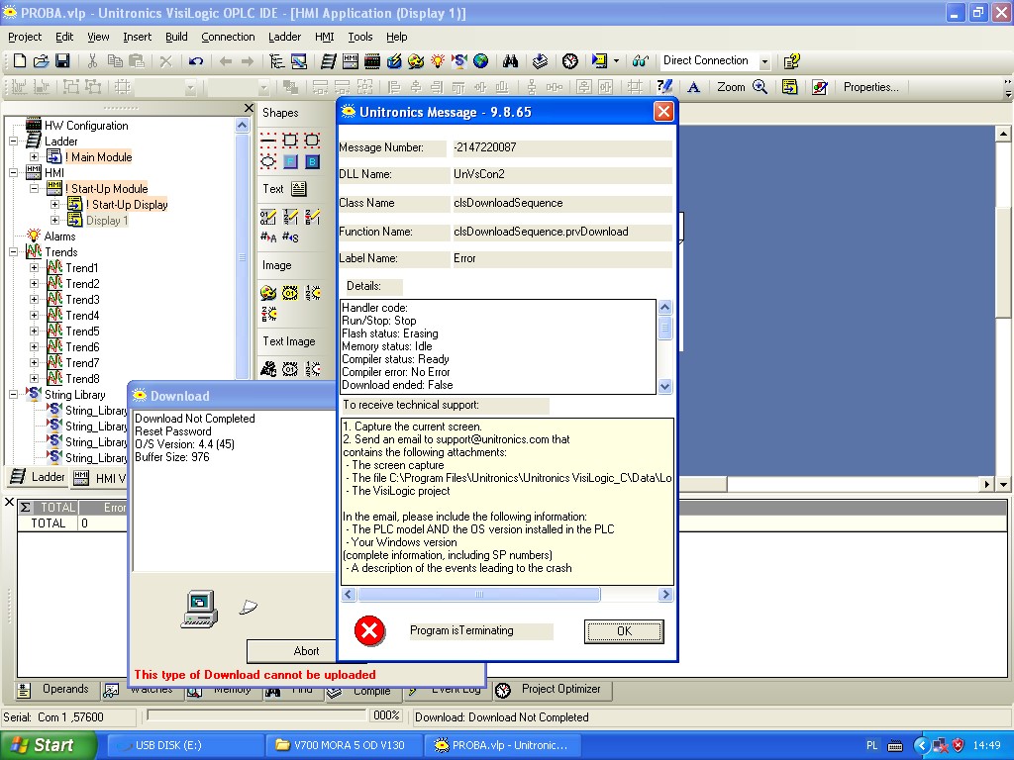The image size is (1014, 760).
Task: Collapse the Trends tree node
Action: point(13,252)
